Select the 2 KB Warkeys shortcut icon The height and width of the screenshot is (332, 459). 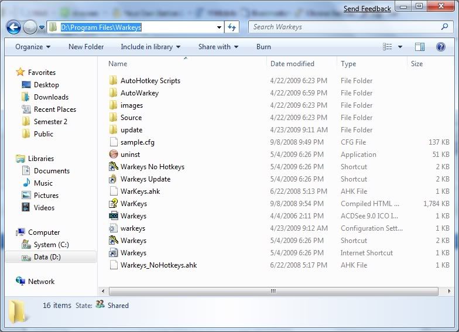click(114, 240)
